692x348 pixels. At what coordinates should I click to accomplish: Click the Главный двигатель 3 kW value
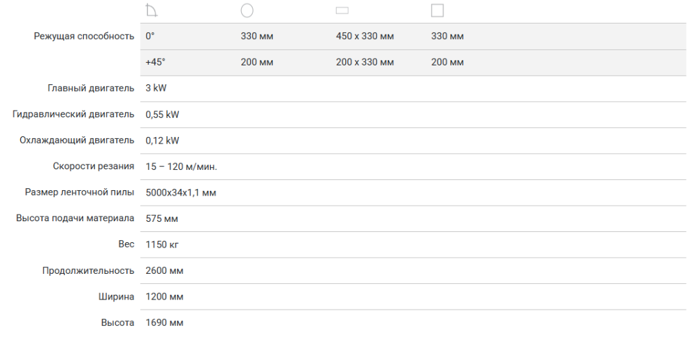click(156, 88)
